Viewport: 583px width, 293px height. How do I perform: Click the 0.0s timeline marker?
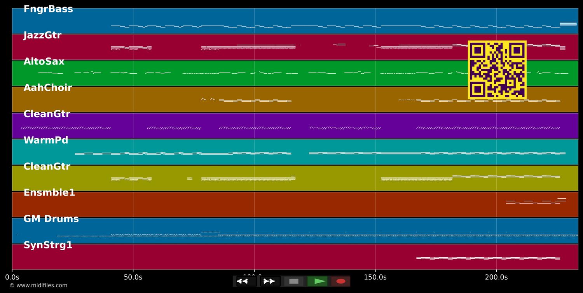point(13,277)
